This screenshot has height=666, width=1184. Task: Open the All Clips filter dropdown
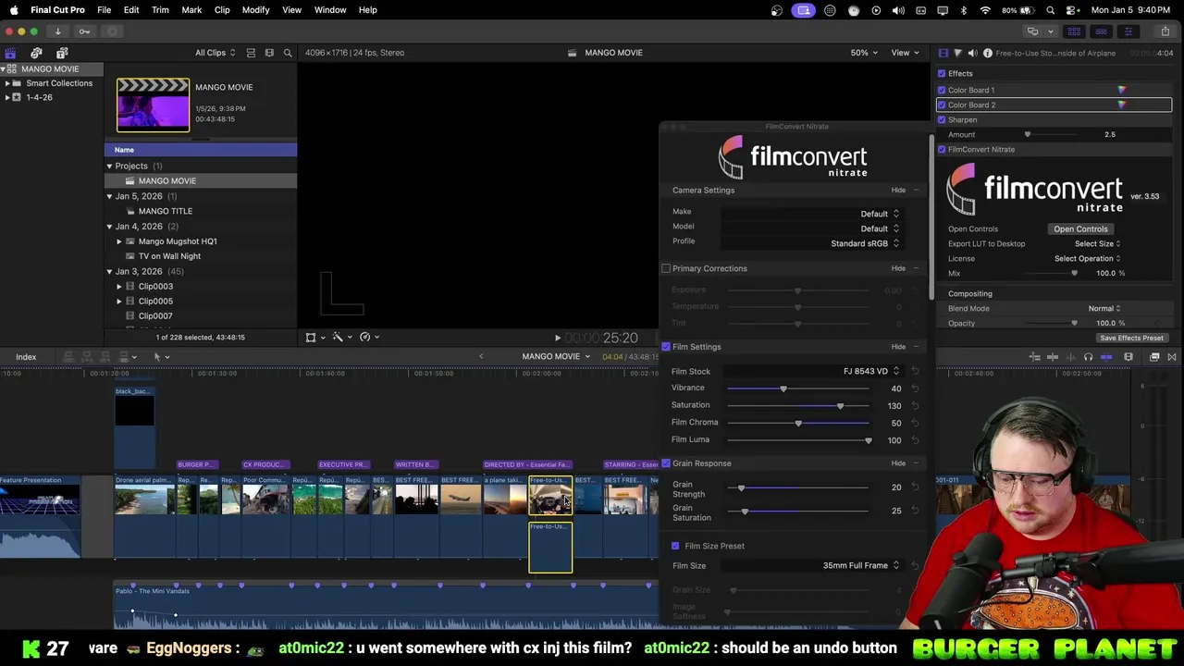(215, 53)
